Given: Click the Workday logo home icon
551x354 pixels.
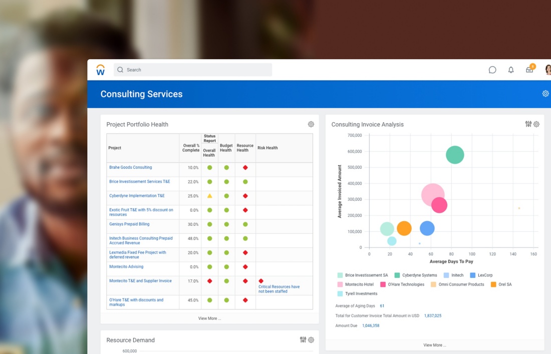Looking at the screenshot, I should 100,70.
